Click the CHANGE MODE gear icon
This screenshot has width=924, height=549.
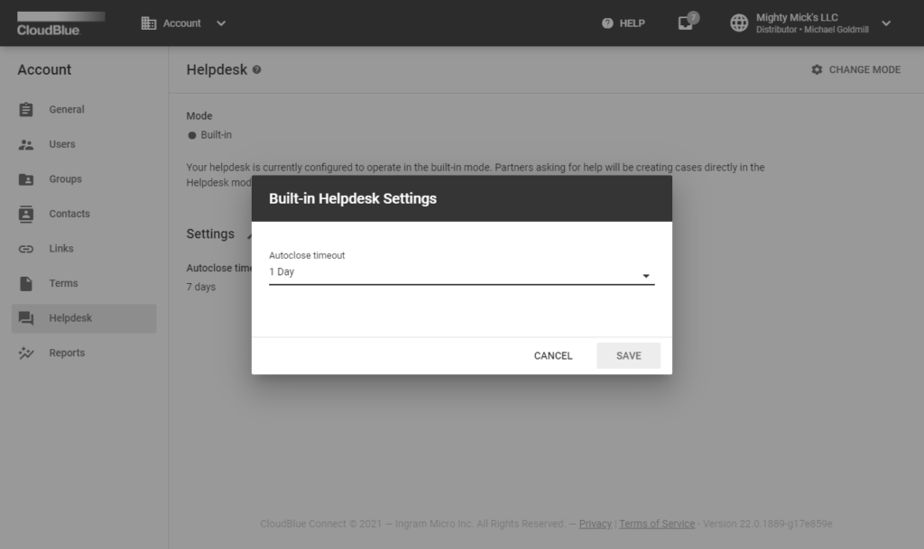817,69
